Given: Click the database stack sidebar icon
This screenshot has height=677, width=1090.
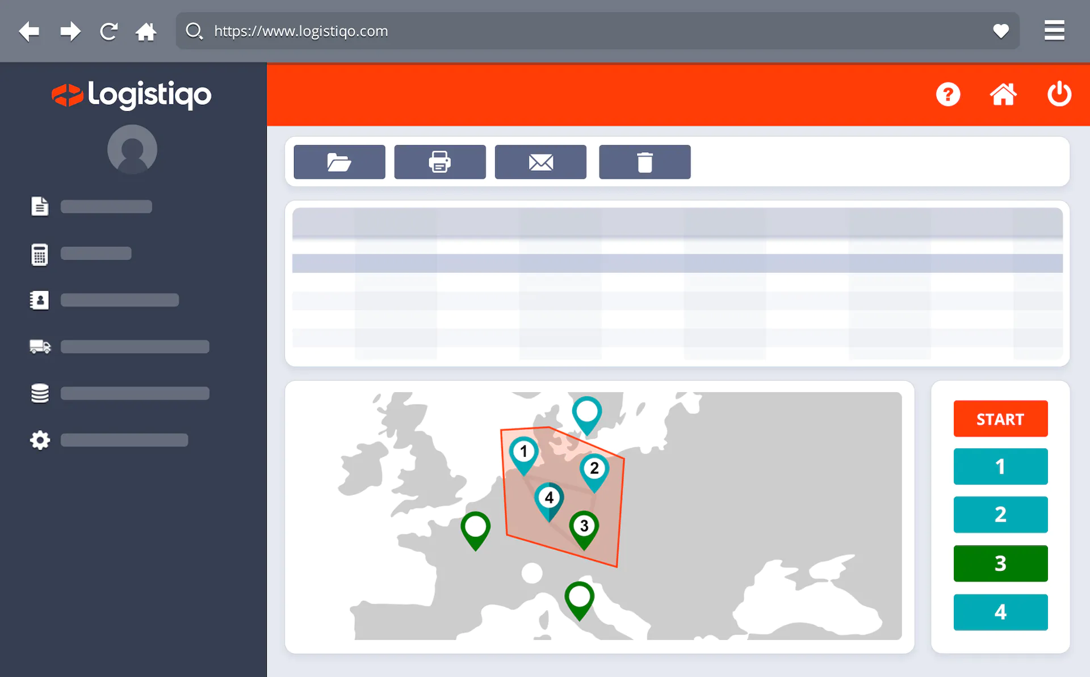Looking at the screenshot, I should click(40, 393).
